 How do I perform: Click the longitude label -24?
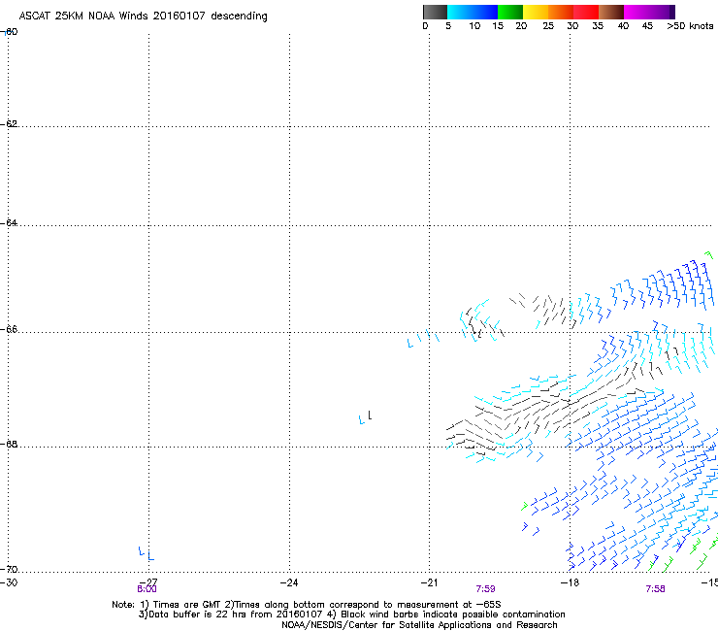[289, 582]
